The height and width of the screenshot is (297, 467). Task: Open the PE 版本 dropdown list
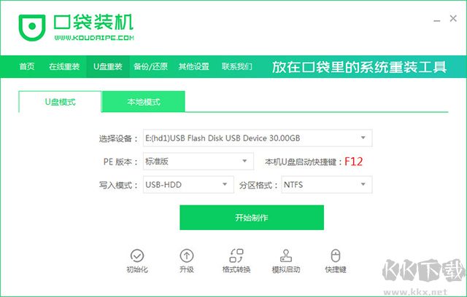click(x=198, y=162)
